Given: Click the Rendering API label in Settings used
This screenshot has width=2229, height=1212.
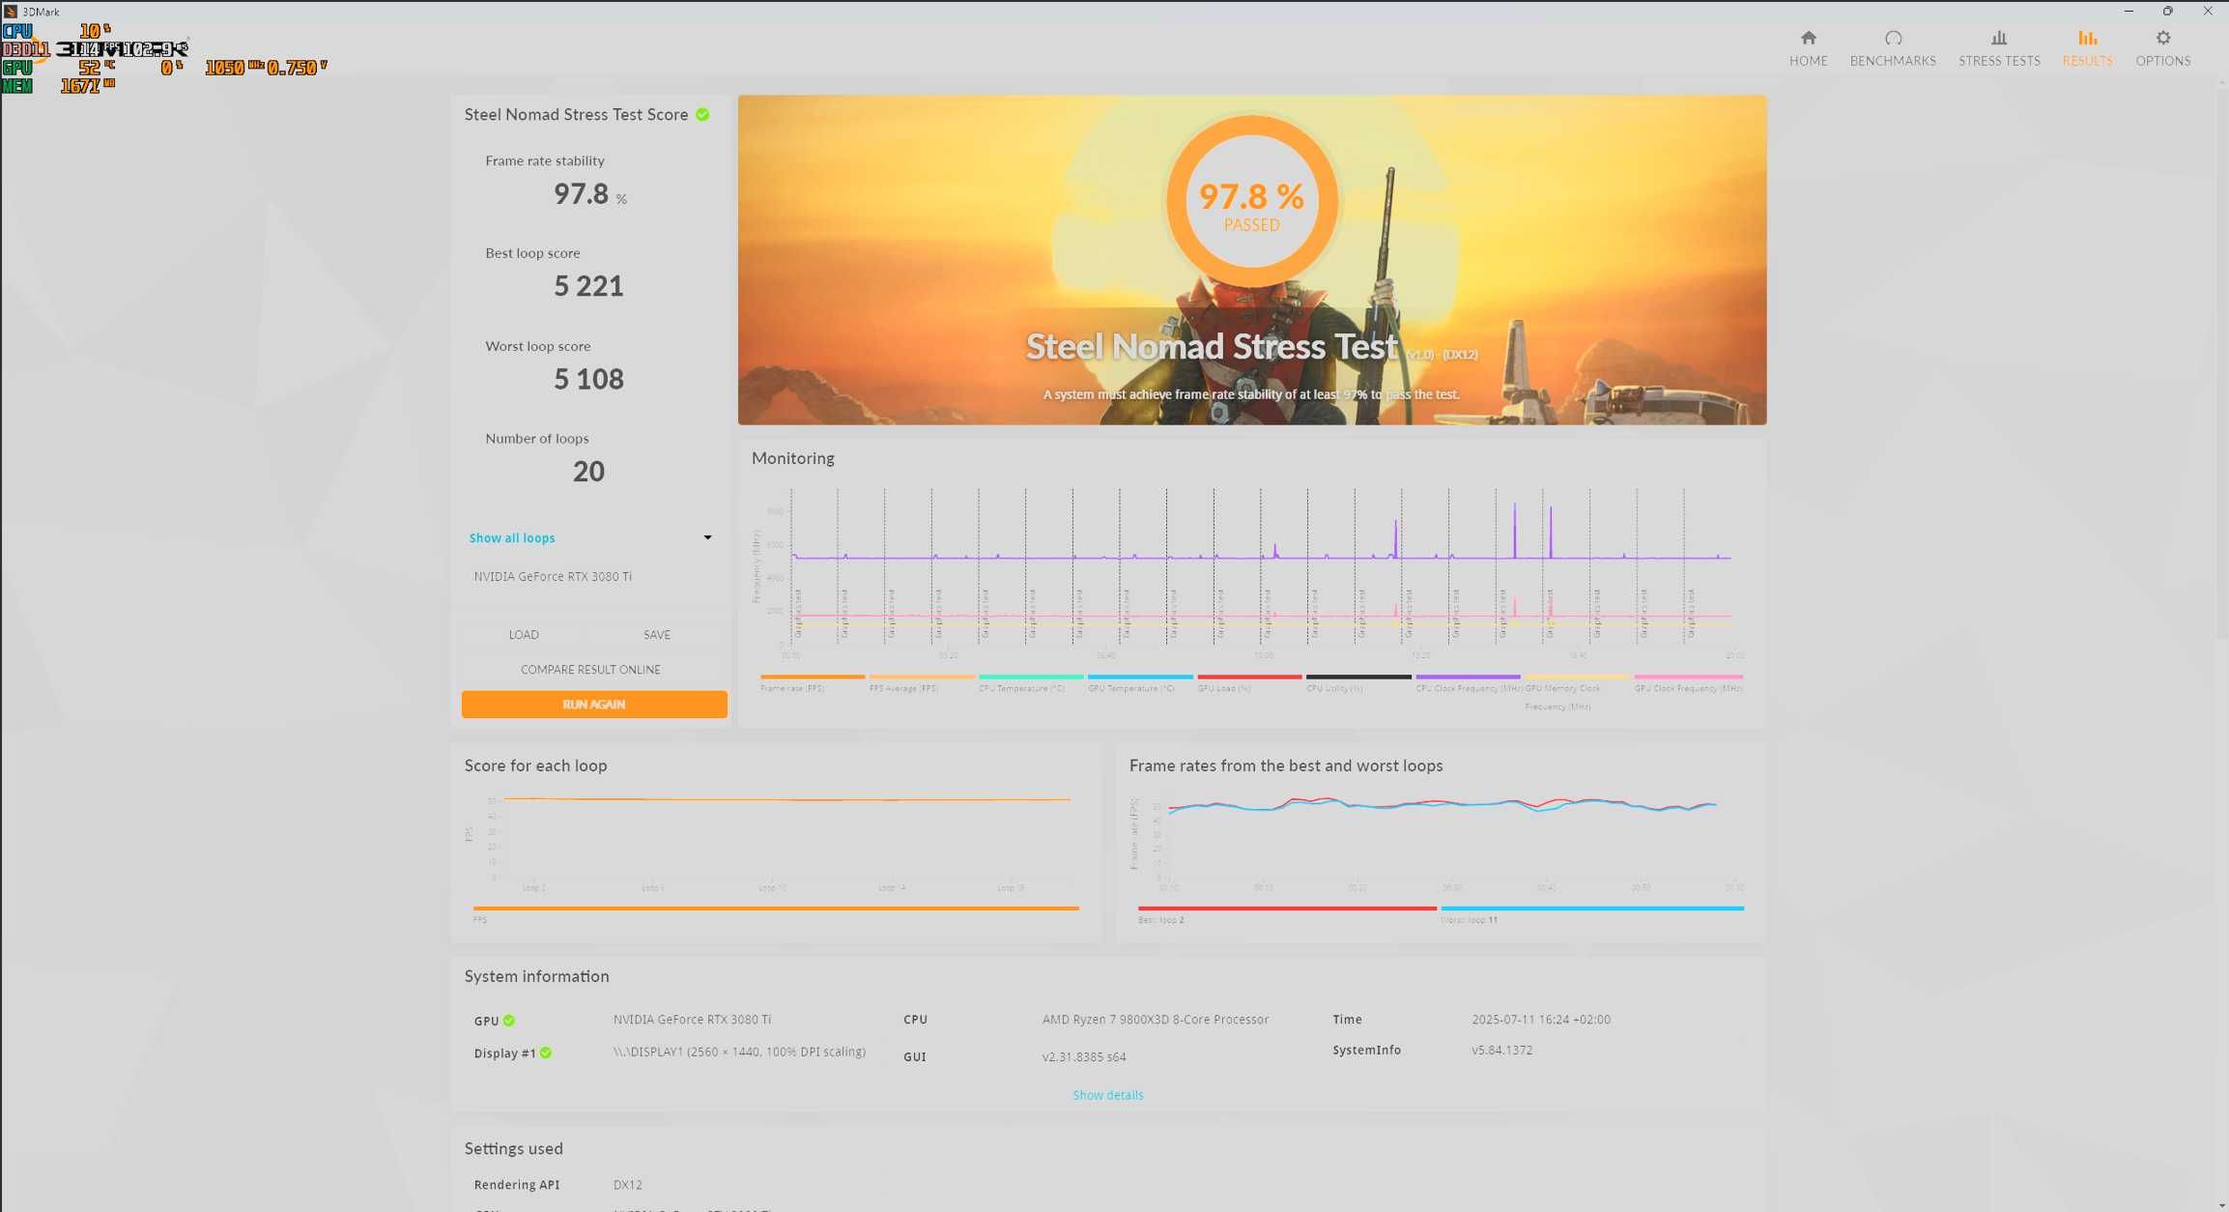Looking at the screenshot, I should click(x=516, y=1184).
